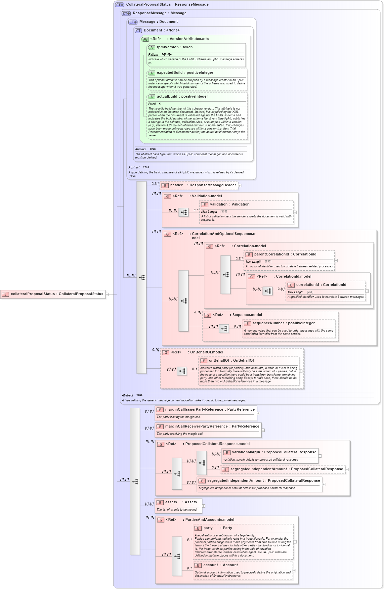Click the A icon of actualBuild attribute
This screenshot has width=384, height=589.
click(151, 97)
